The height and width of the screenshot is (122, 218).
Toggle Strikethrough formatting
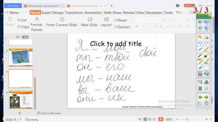(155, 26)
